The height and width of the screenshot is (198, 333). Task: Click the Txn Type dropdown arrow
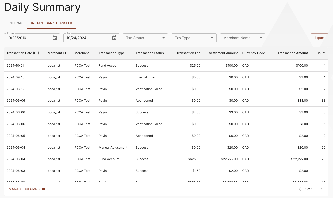click(213, 38)
